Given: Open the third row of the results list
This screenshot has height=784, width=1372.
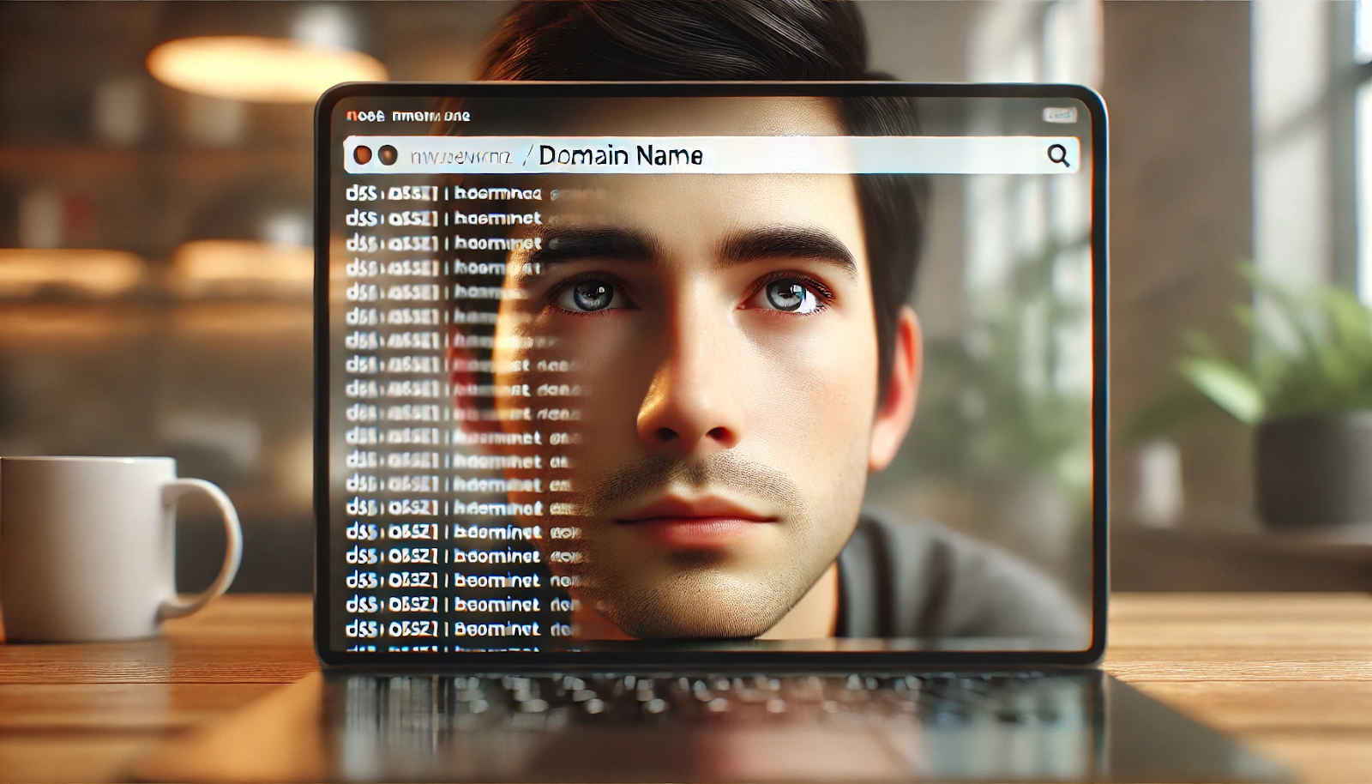Looking at the screenshot, I should [x=497, y=243].
